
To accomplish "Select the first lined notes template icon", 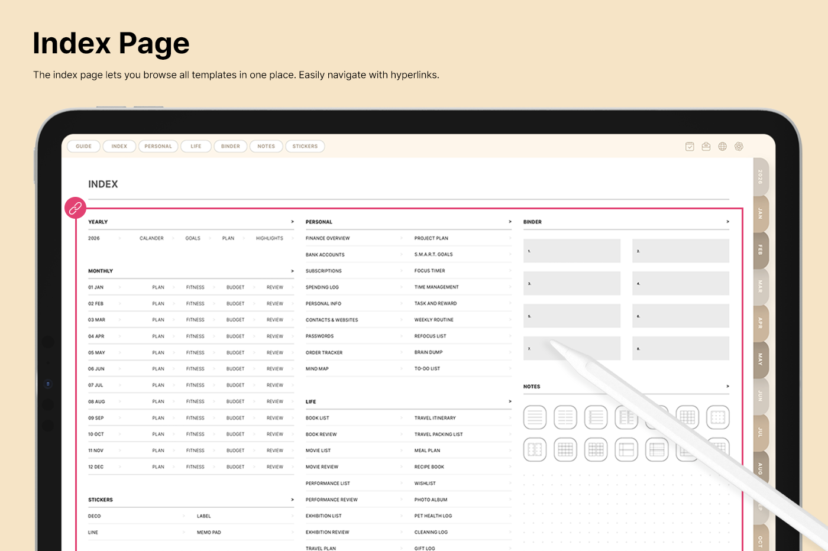I will (535, 417).
